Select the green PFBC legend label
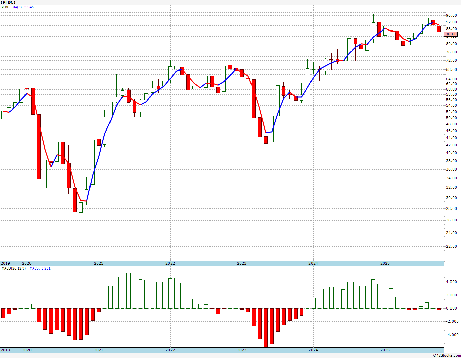 [5, 7]
